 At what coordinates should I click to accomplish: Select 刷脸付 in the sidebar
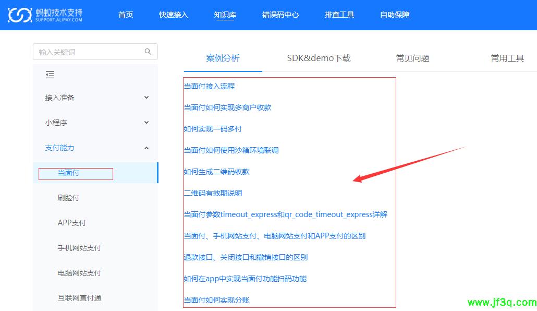click(68, 198)
